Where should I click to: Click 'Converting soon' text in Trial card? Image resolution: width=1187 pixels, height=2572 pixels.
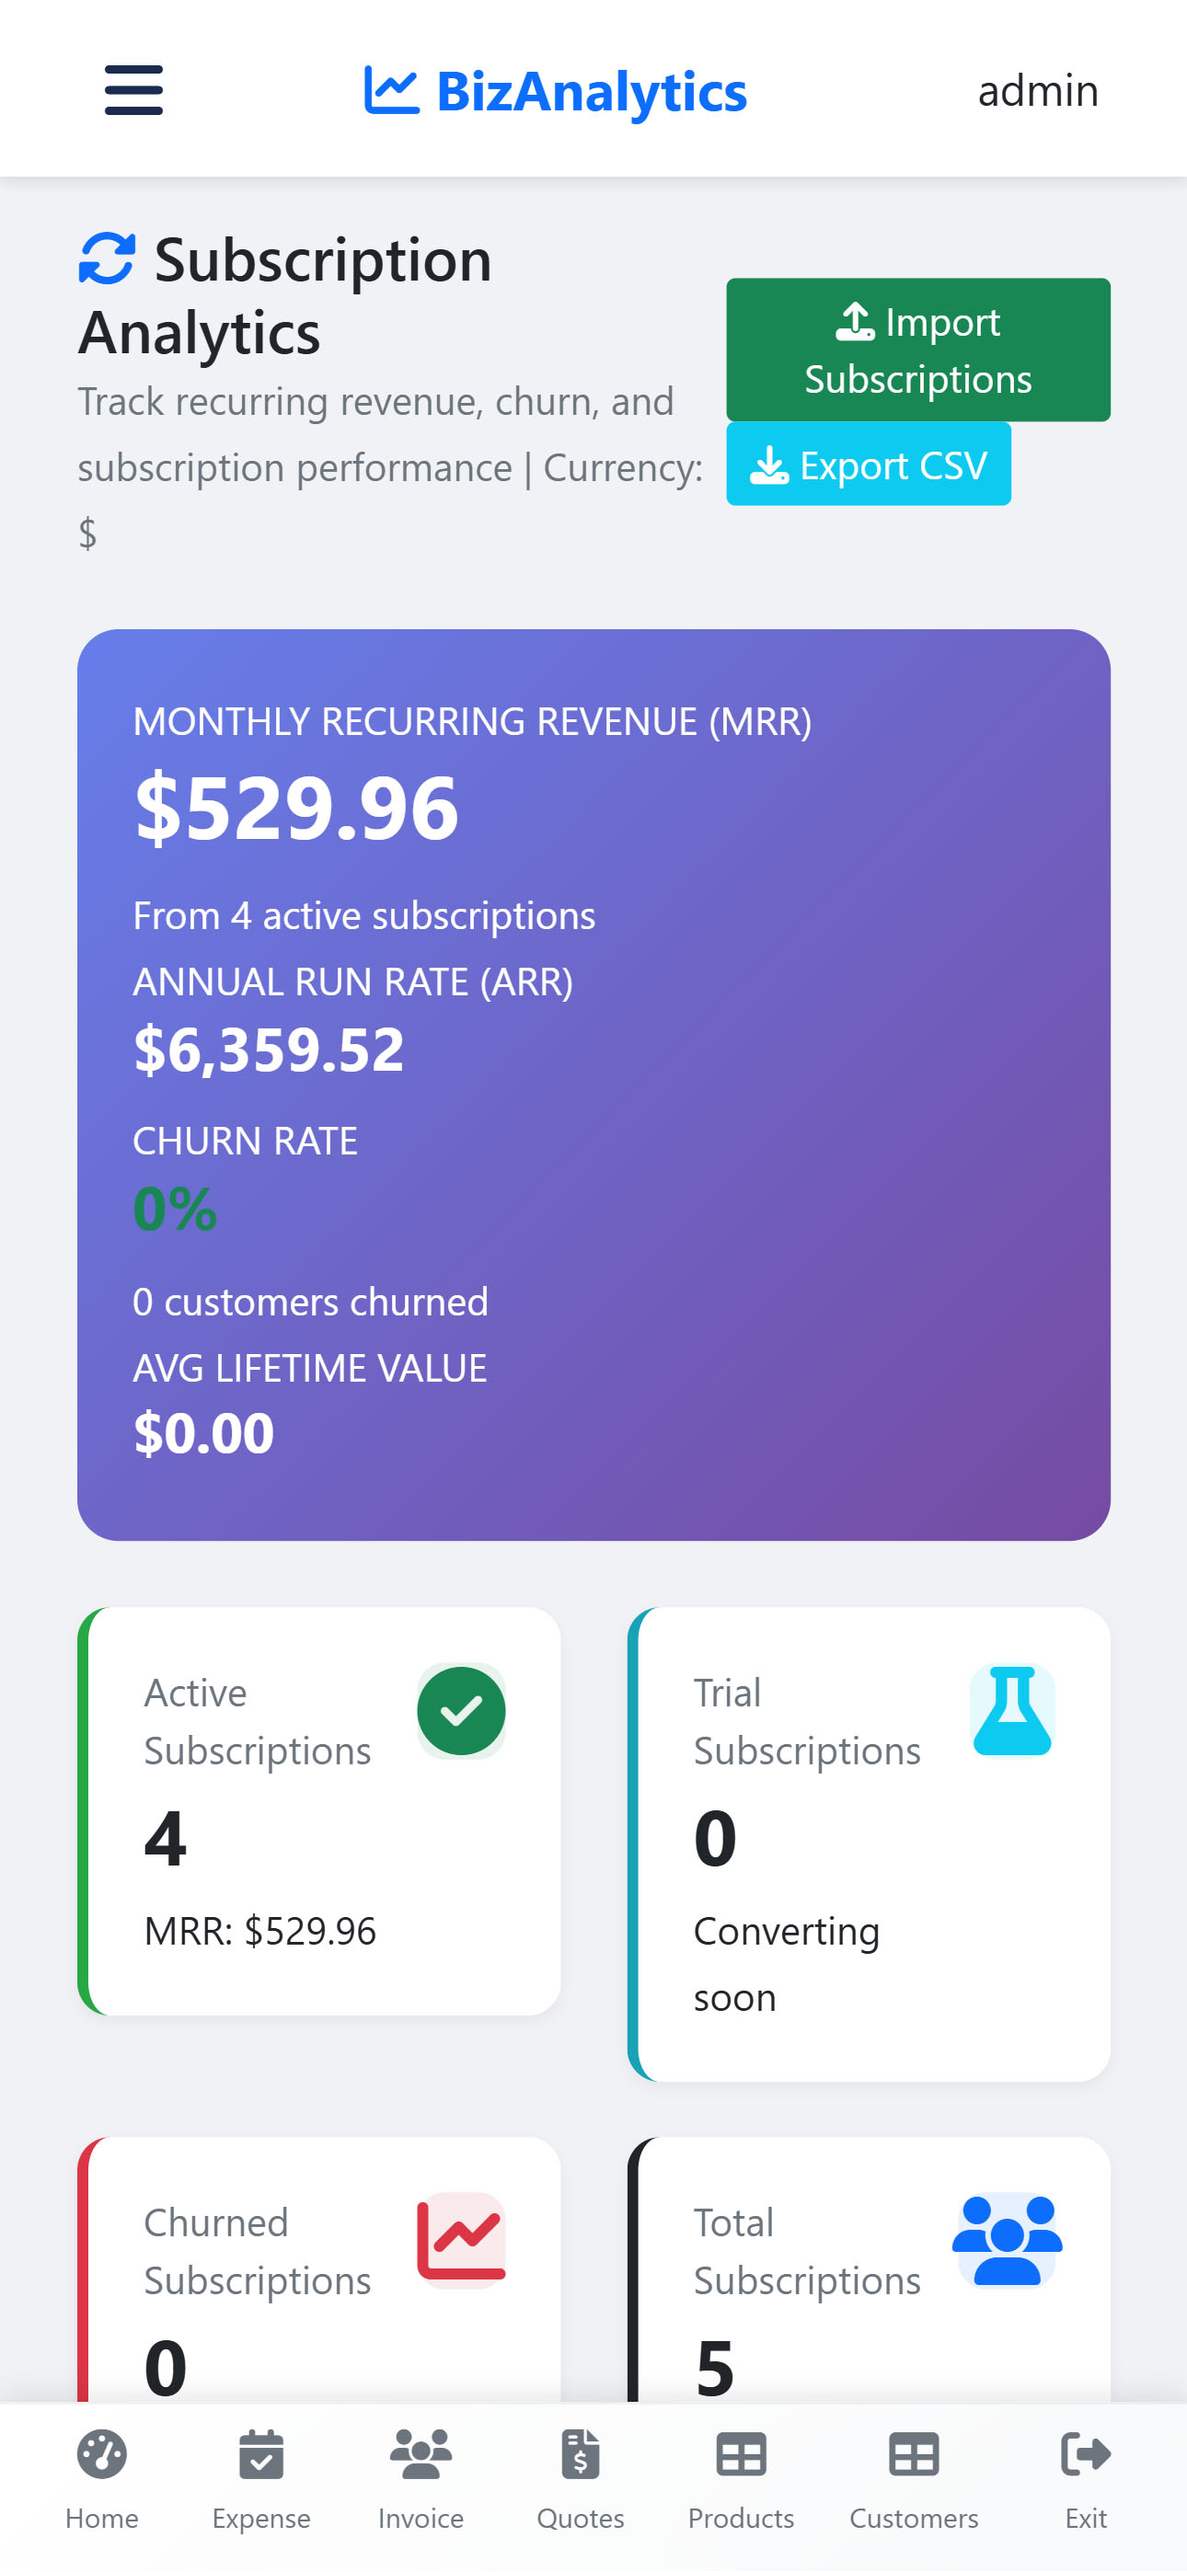click(x=787, y=1964)
